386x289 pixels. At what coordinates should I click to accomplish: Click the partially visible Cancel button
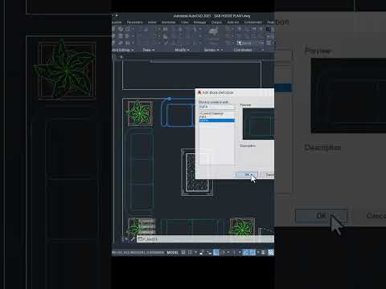[x=268, y=175]
